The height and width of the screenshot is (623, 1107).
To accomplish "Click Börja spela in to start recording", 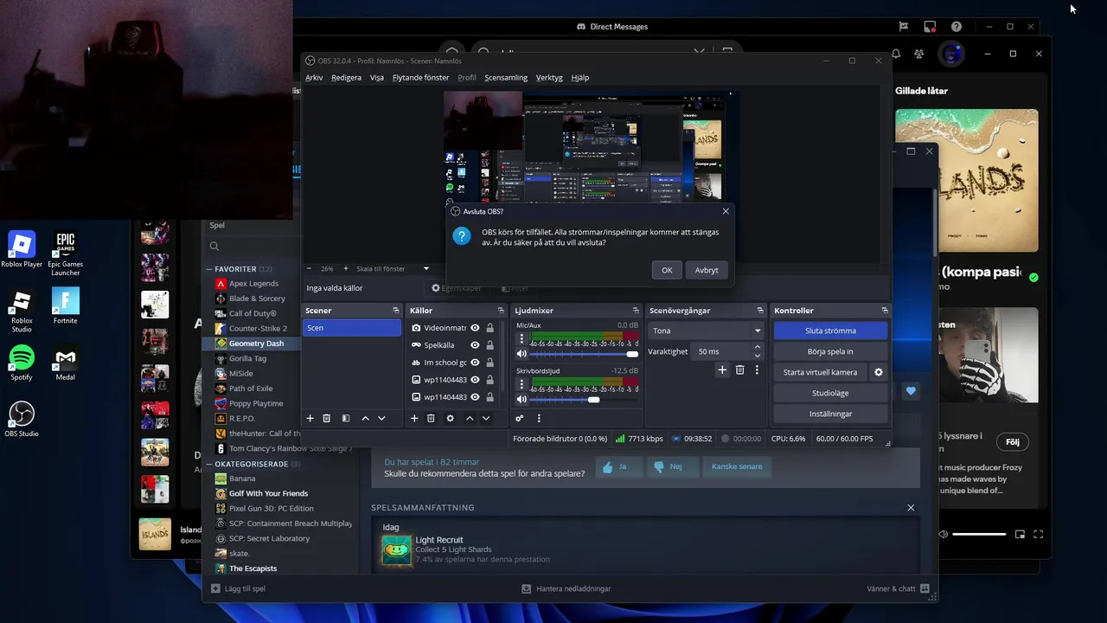I will click(x=830, y=351).
